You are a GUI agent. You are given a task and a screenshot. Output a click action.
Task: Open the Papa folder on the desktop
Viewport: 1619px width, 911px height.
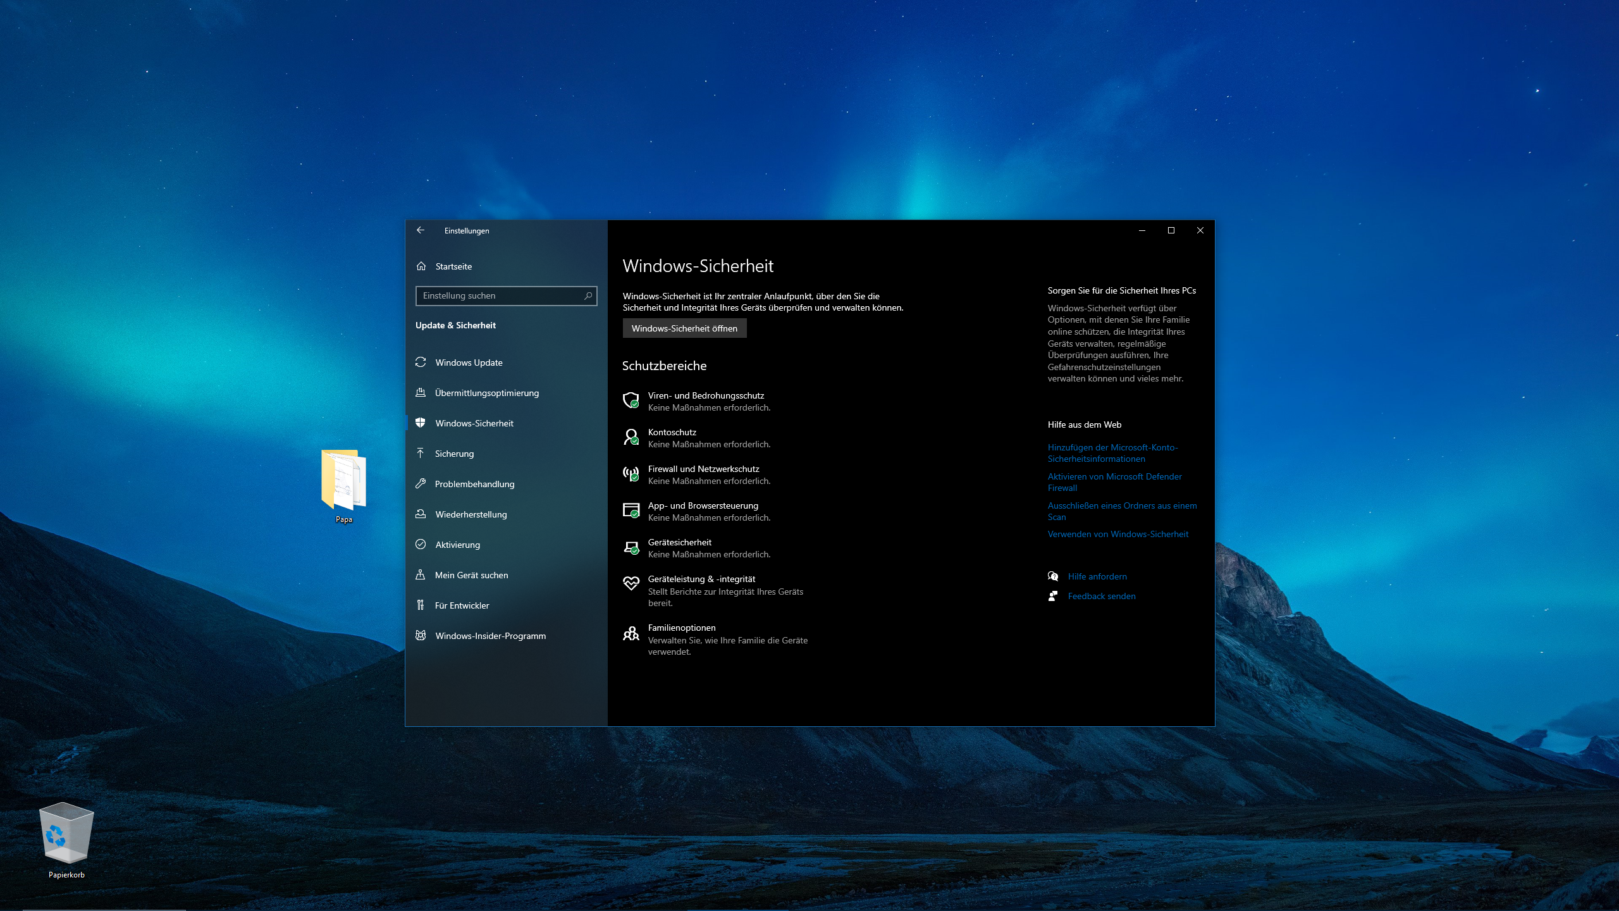point(343,480)
